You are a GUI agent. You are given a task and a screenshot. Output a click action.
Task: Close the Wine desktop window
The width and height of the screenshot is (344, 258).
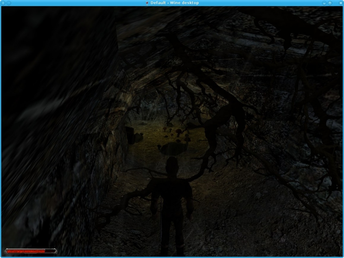341,3
